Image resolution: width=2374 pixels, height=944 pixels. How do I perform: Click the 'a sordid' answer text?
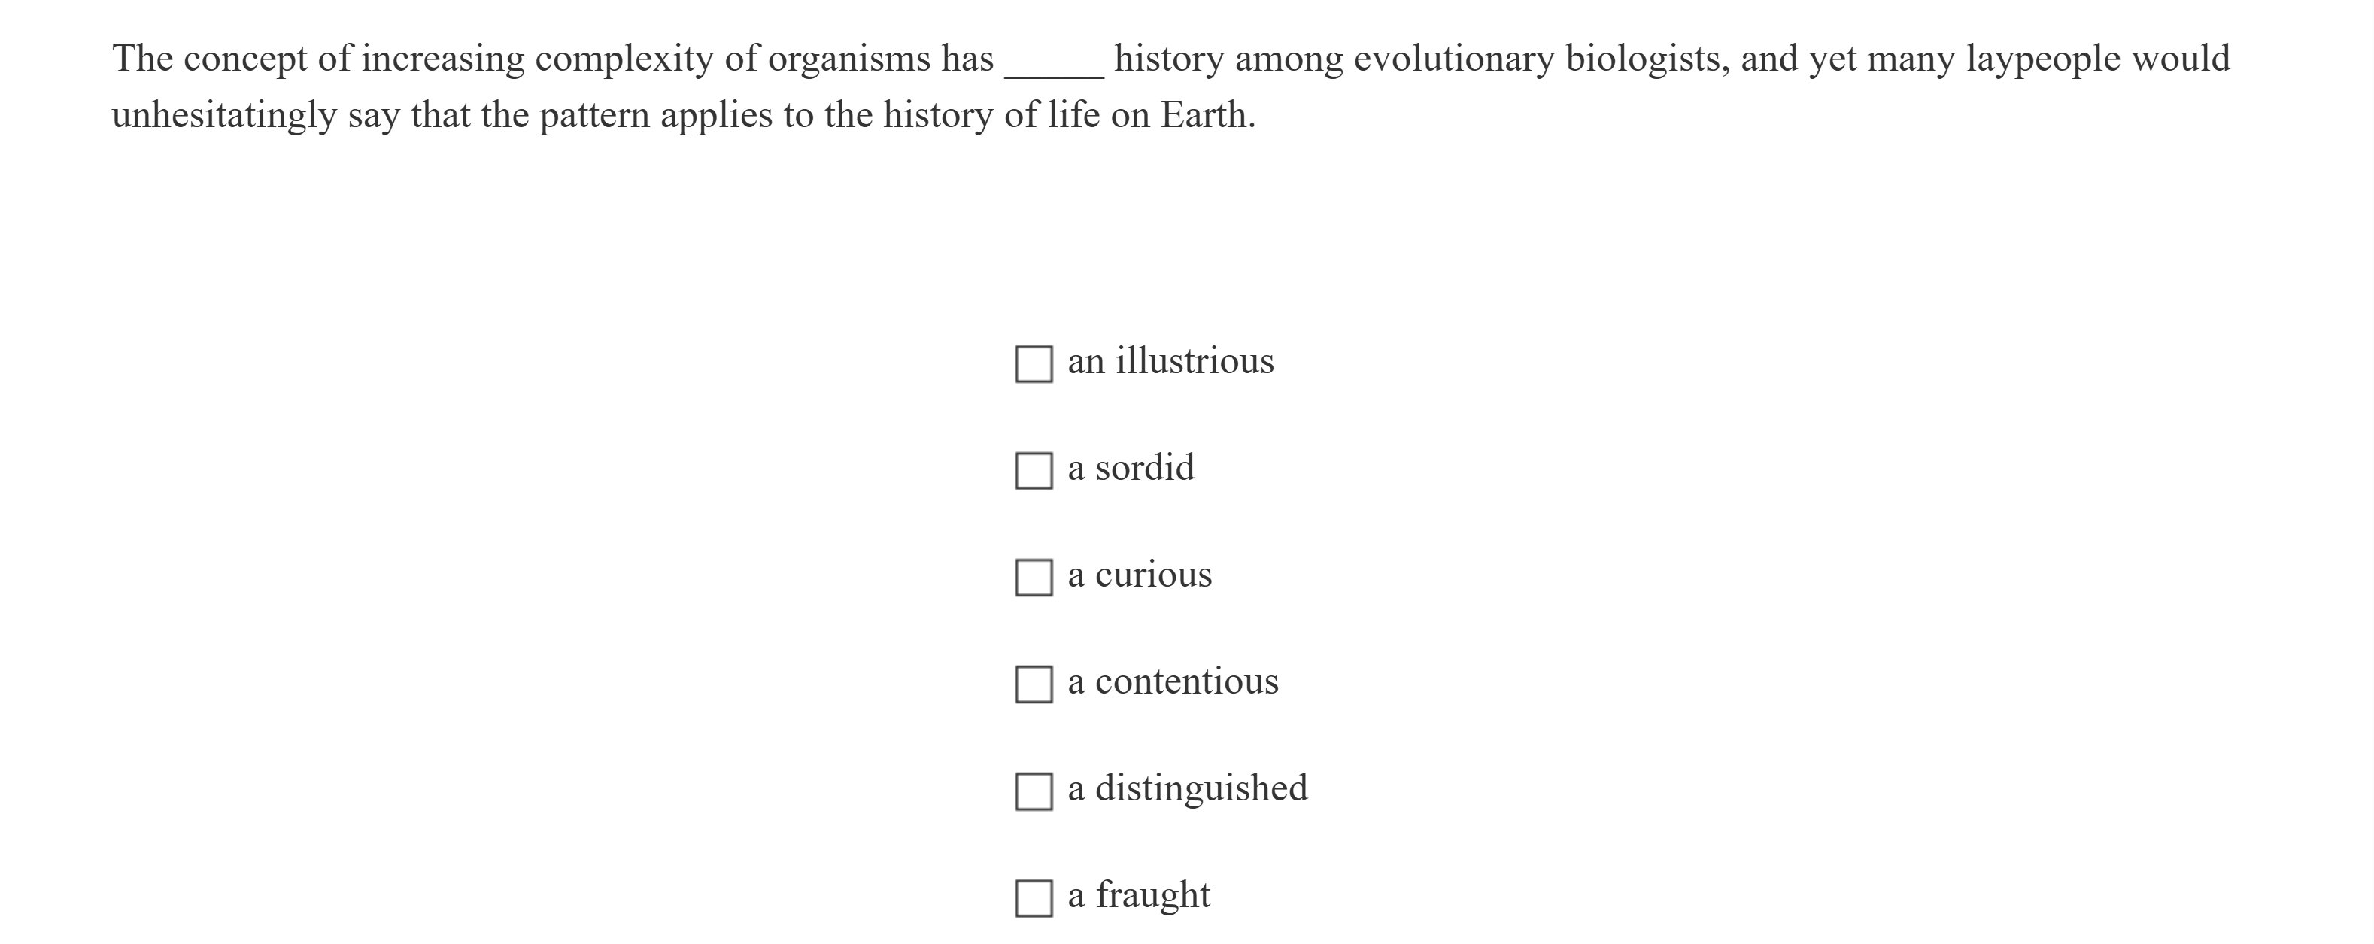click(x=1131, y=467)
